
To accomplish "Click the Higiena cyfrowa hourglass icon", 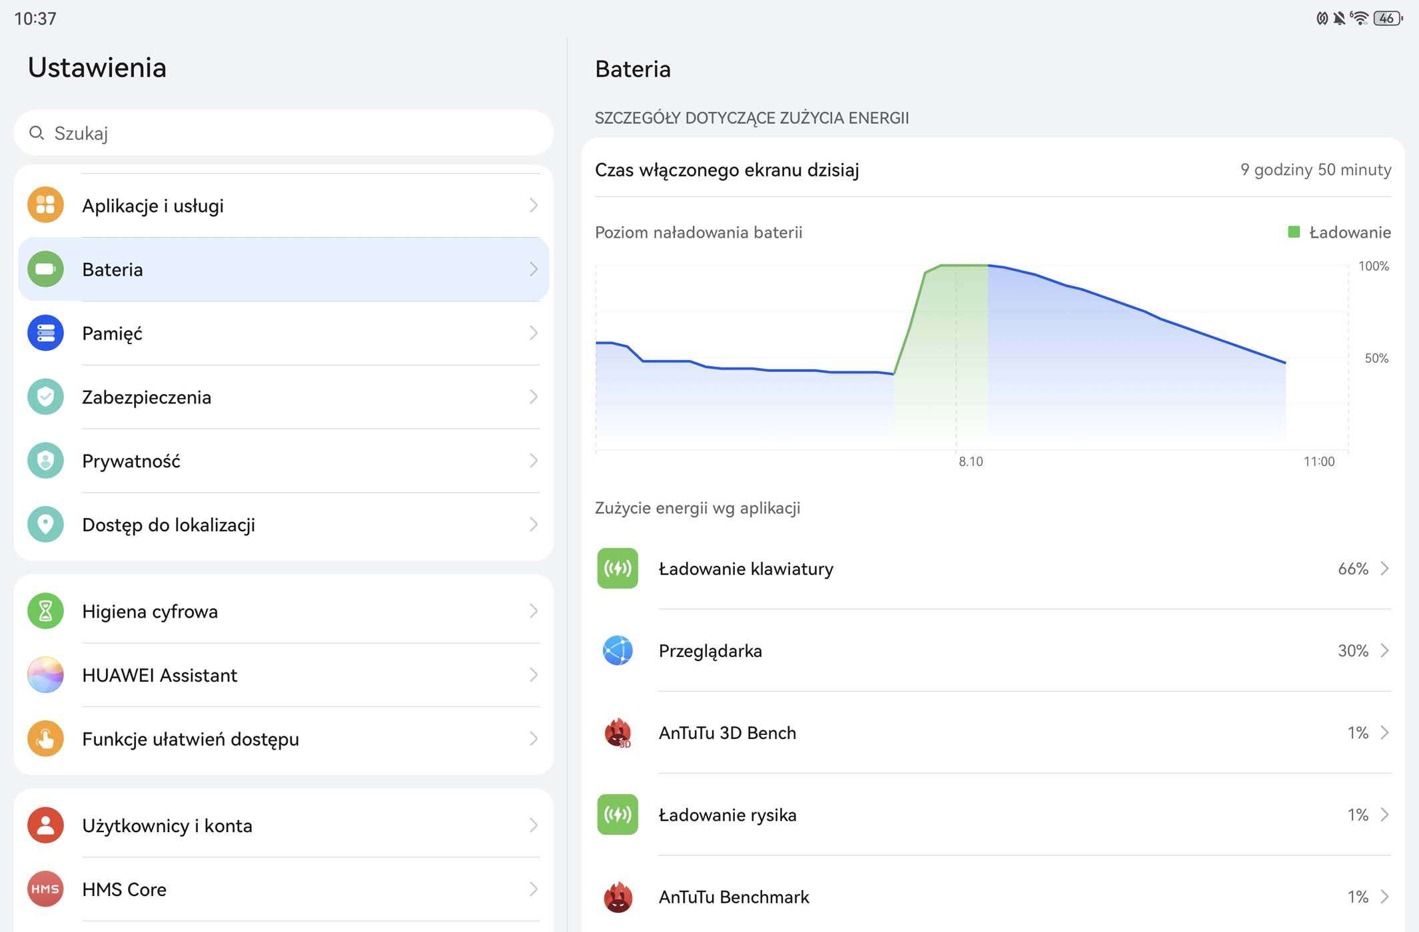I will [x=45, y=611].
